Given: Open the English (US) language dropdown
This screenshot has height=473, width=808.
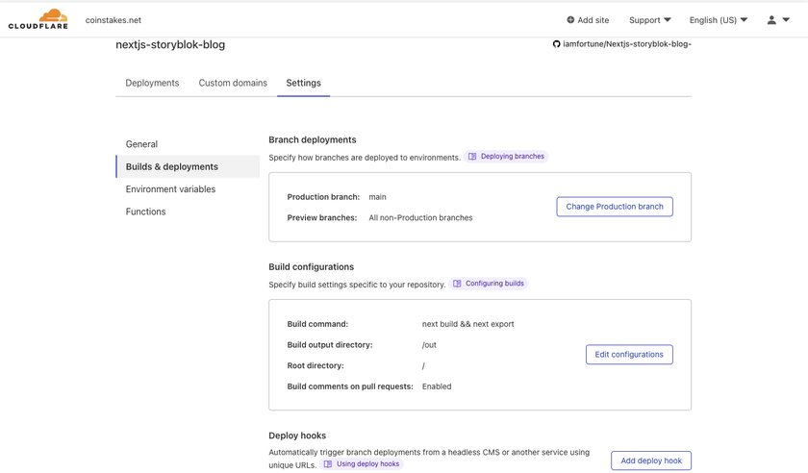Looking at the screenshot, I should point(719,20).
